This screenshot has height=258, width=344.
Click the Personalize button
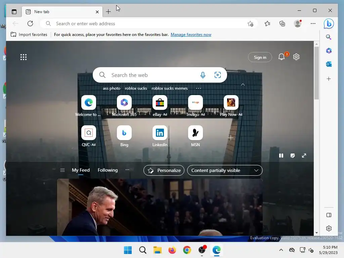(x=164, y=170)
